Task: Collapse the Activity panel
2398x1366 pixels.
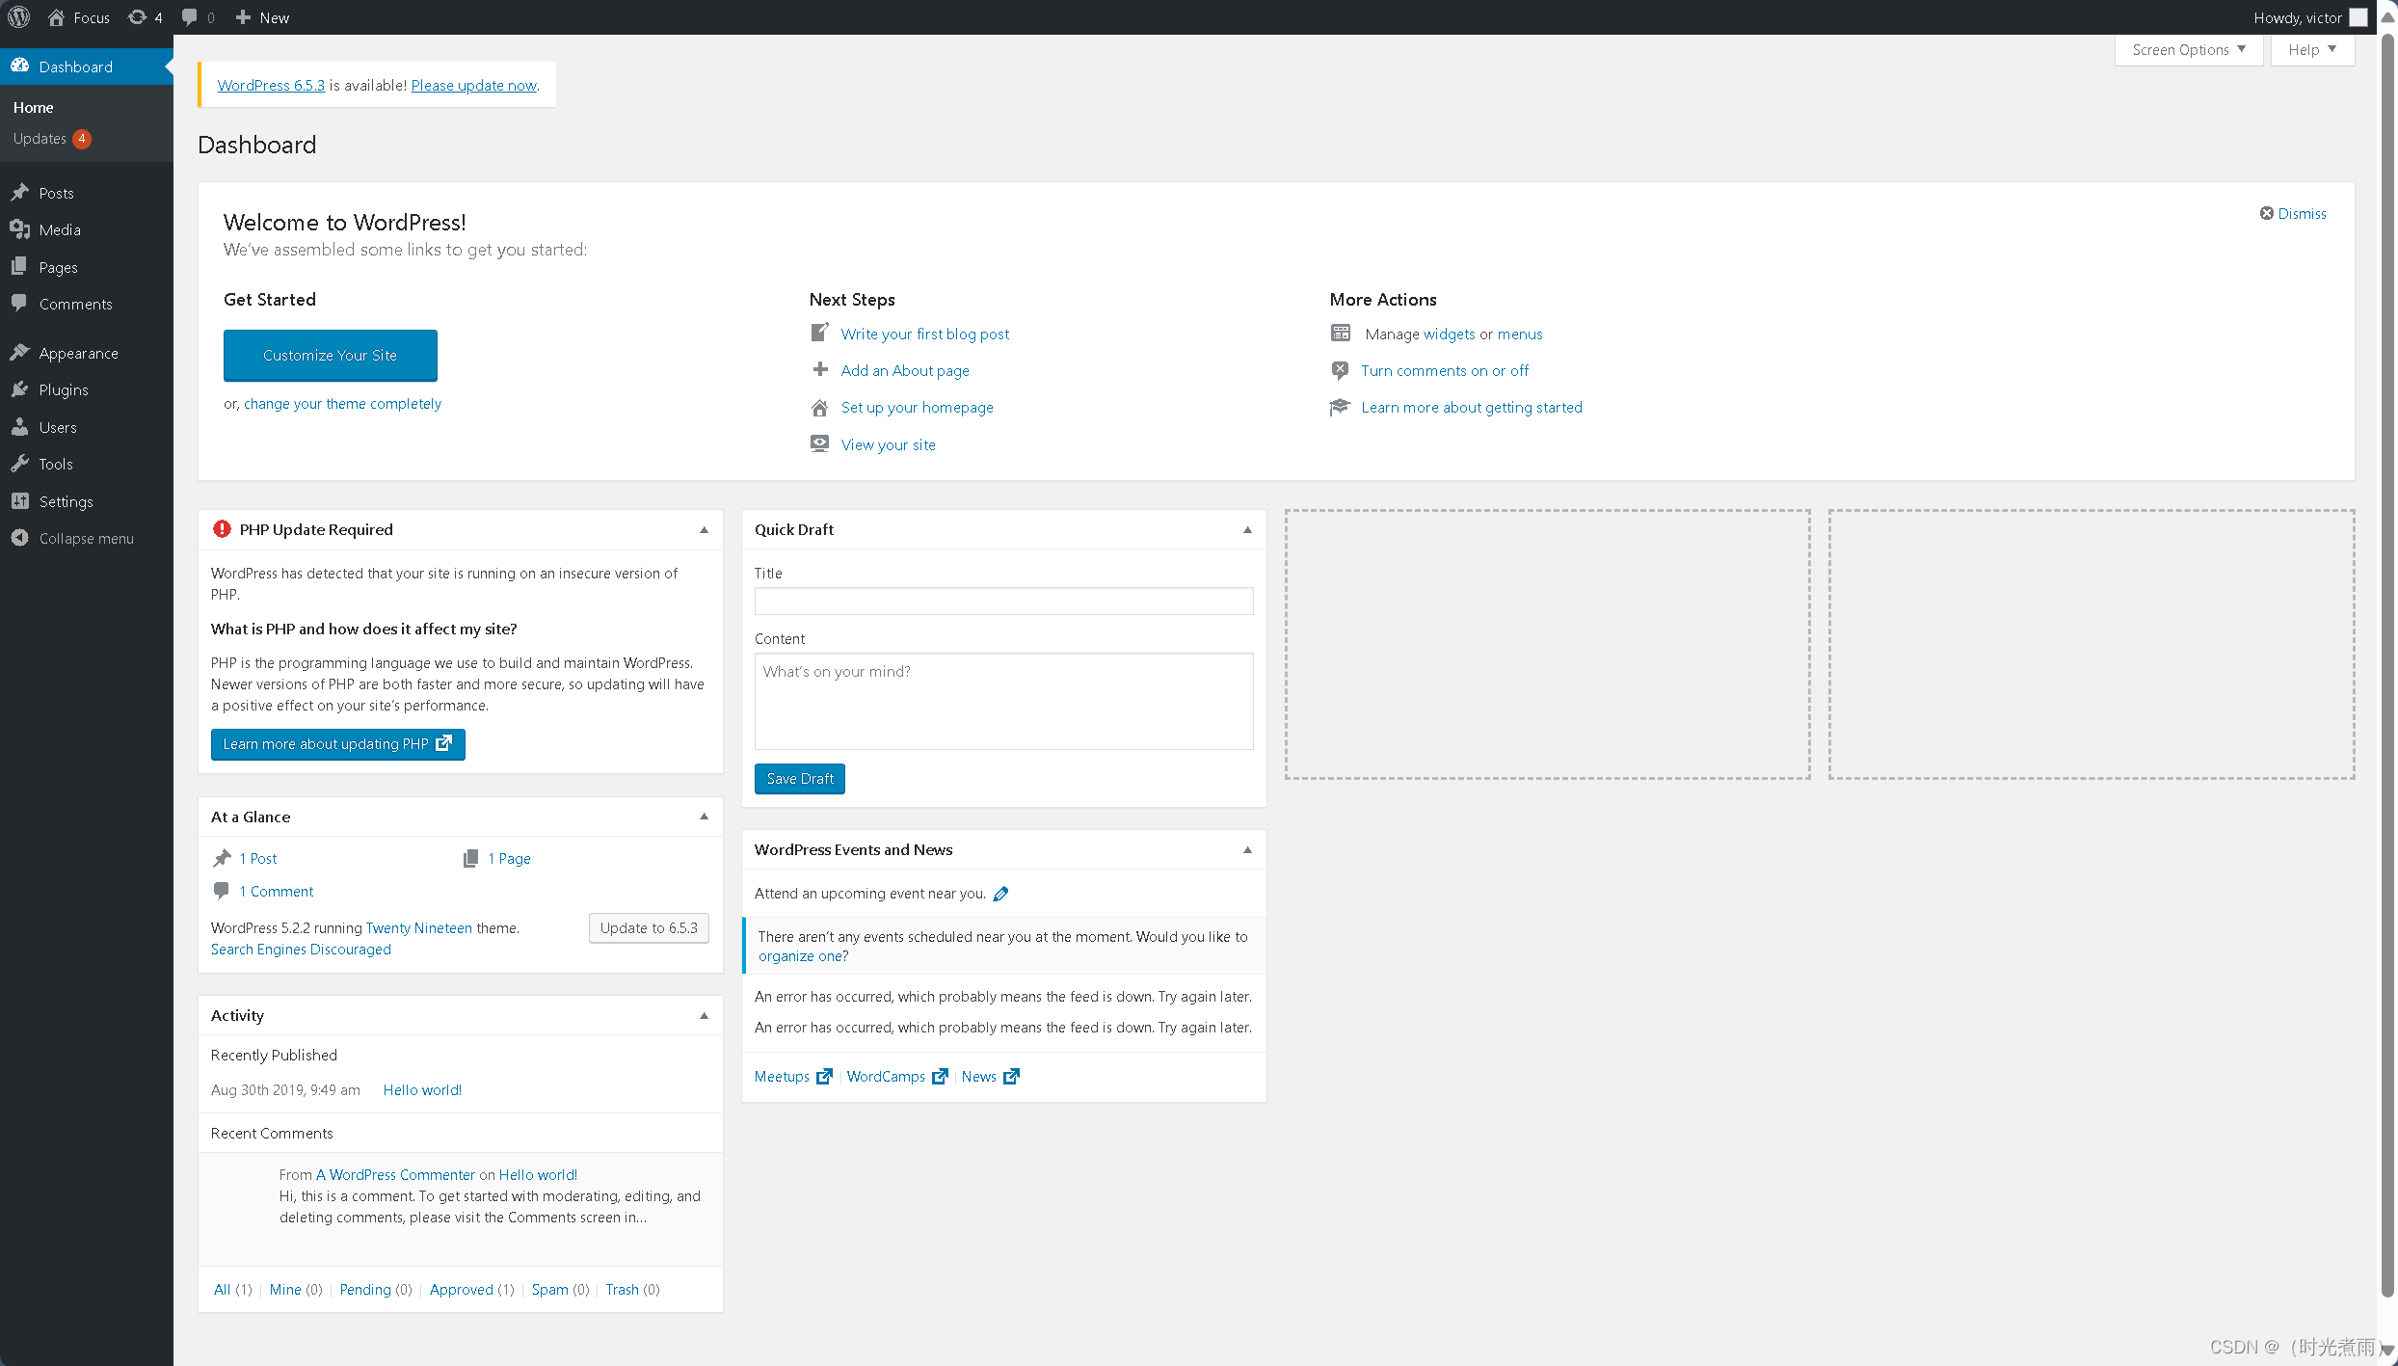Action: pos(705,1015)
